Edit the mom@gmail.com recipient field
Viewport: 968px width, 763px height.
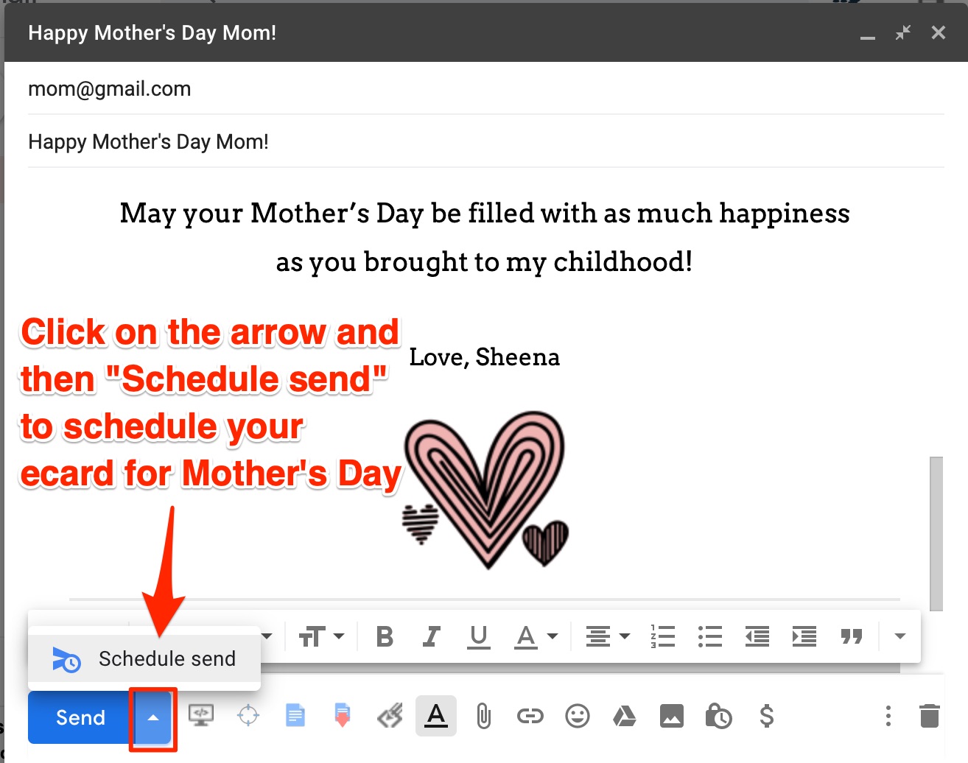(109, 88)
